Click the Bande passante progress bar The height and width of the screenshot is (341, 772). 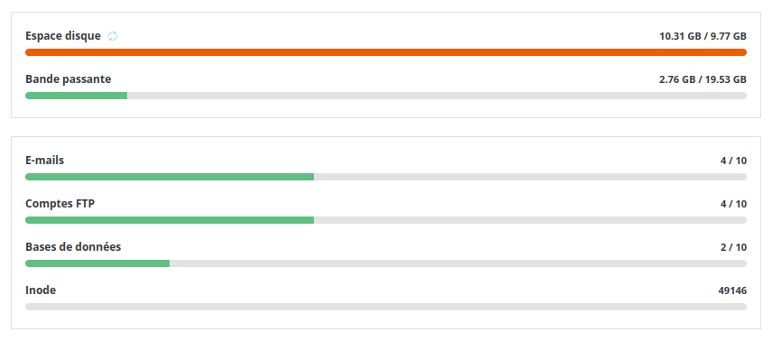(386, 96)
